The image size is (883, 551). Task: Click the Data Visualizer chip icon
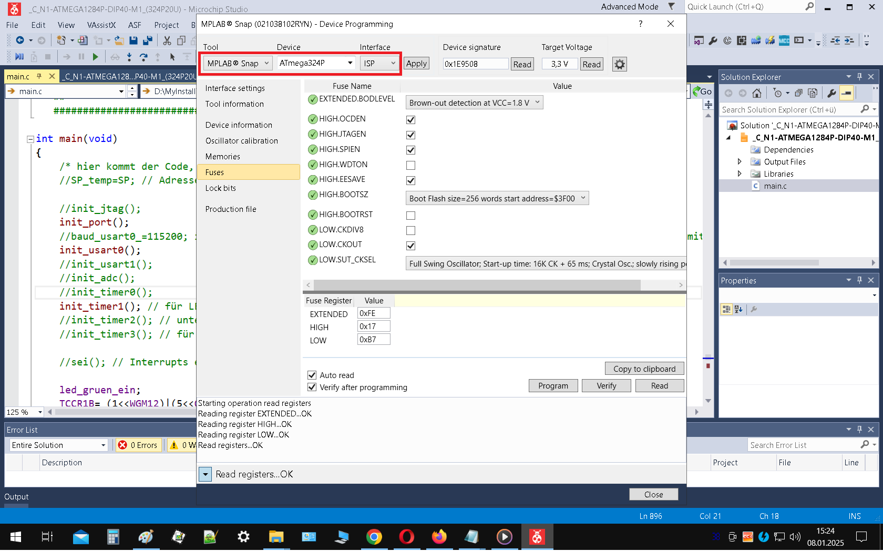[742, 40]
